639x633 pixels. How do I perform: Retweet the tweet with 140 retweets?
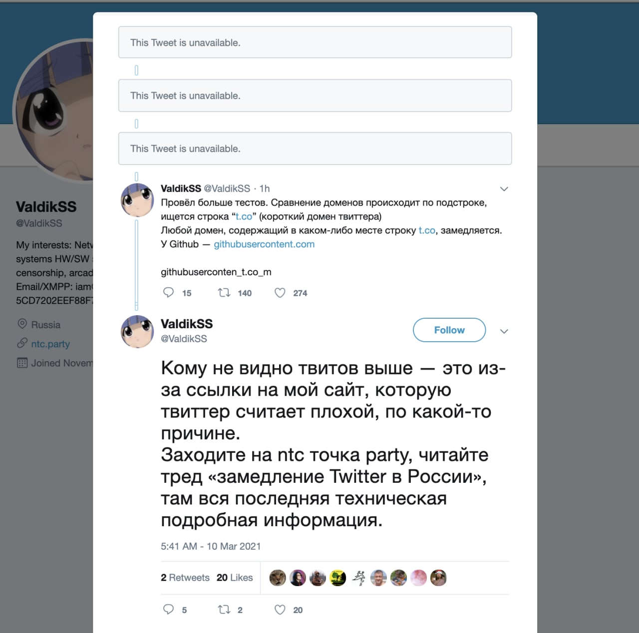point(224,292)
